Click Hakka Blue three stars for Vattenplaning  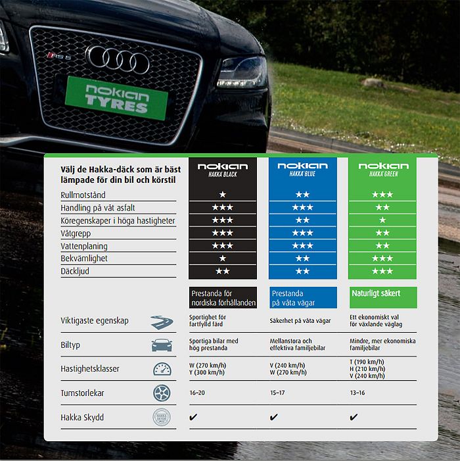click(x=302, y=245)
